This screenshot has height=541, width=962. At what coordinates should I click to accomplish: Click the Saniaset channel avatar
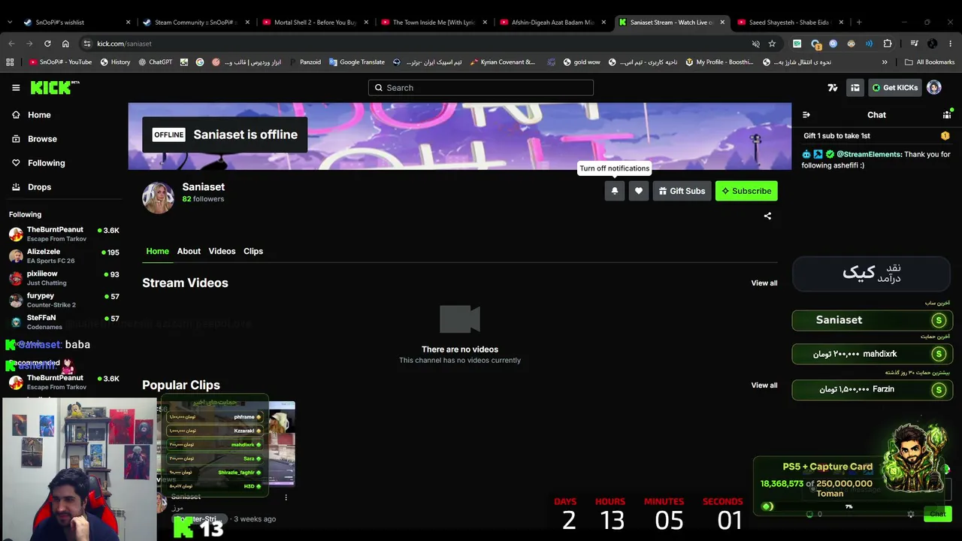click(x=159, y=198)
